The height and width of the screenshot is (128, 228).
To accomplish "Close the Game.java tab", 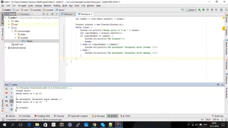I will coord(92,14).
